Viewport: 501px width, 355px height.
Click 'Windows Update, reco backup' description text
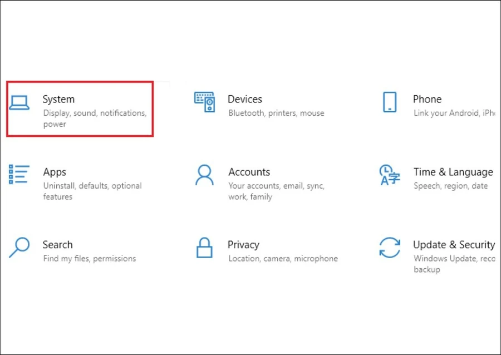454,264
